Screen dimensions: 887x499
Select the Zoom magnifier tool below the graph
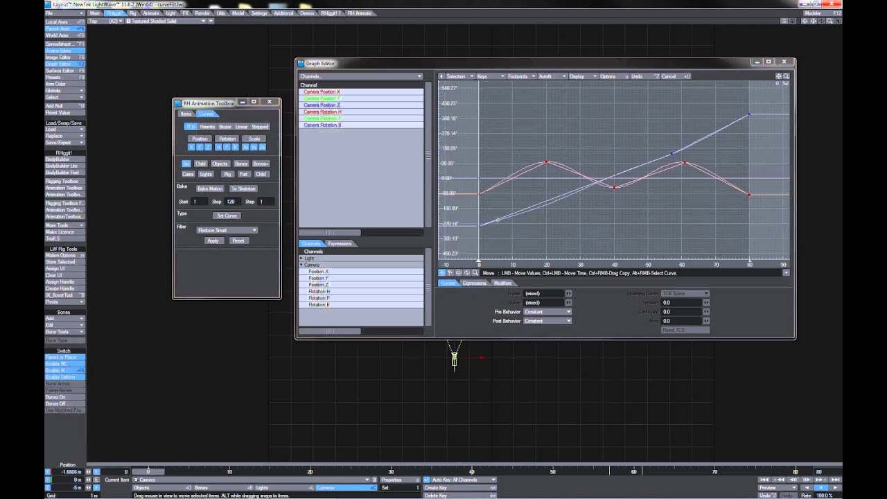(x=475, y=272)
